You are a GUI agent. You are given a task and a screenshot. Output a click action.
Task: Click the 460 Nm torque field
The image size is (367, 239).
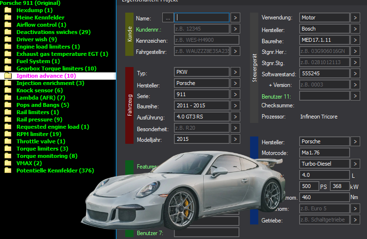point(325,197)
